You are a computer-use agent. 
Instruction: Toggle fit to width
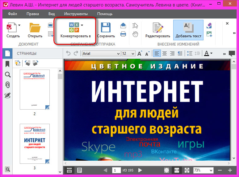(177, 170)
